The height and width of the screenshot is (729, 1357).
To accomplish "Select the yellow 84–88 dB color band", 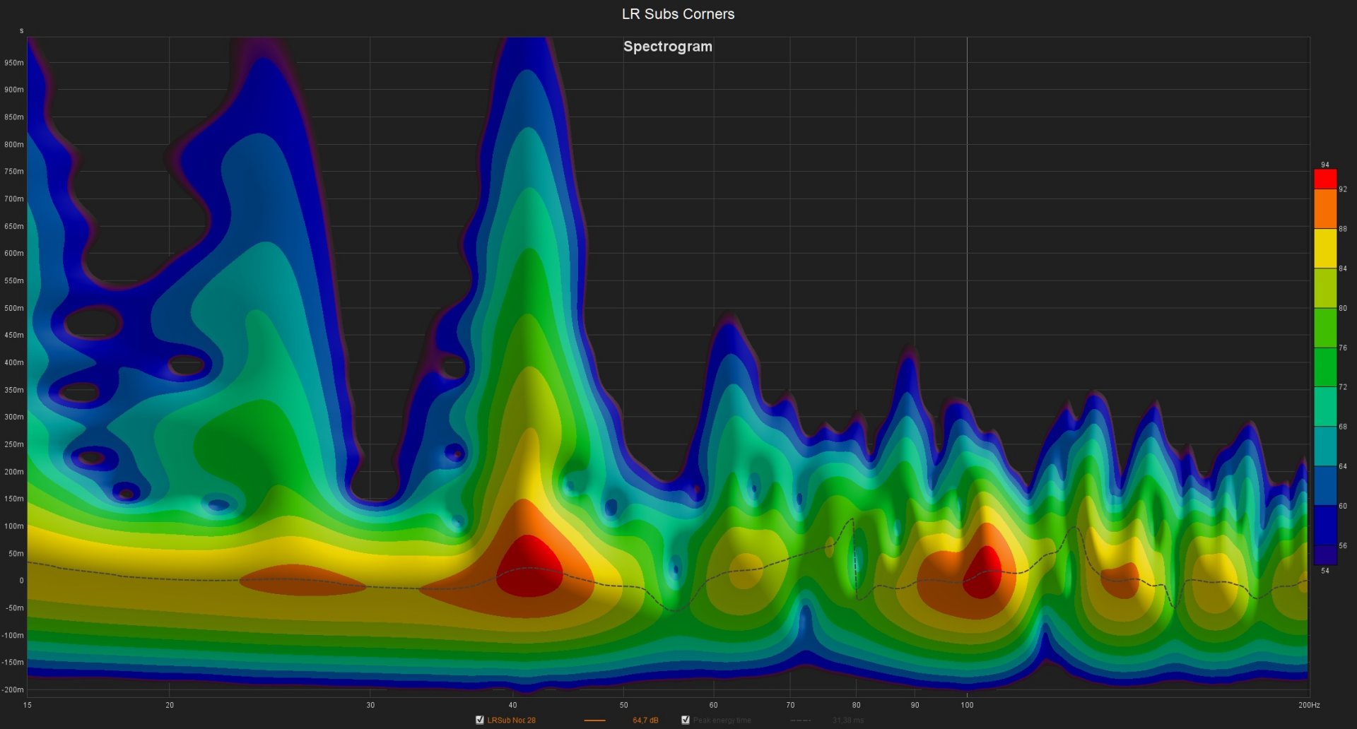I will point(1324,249).
